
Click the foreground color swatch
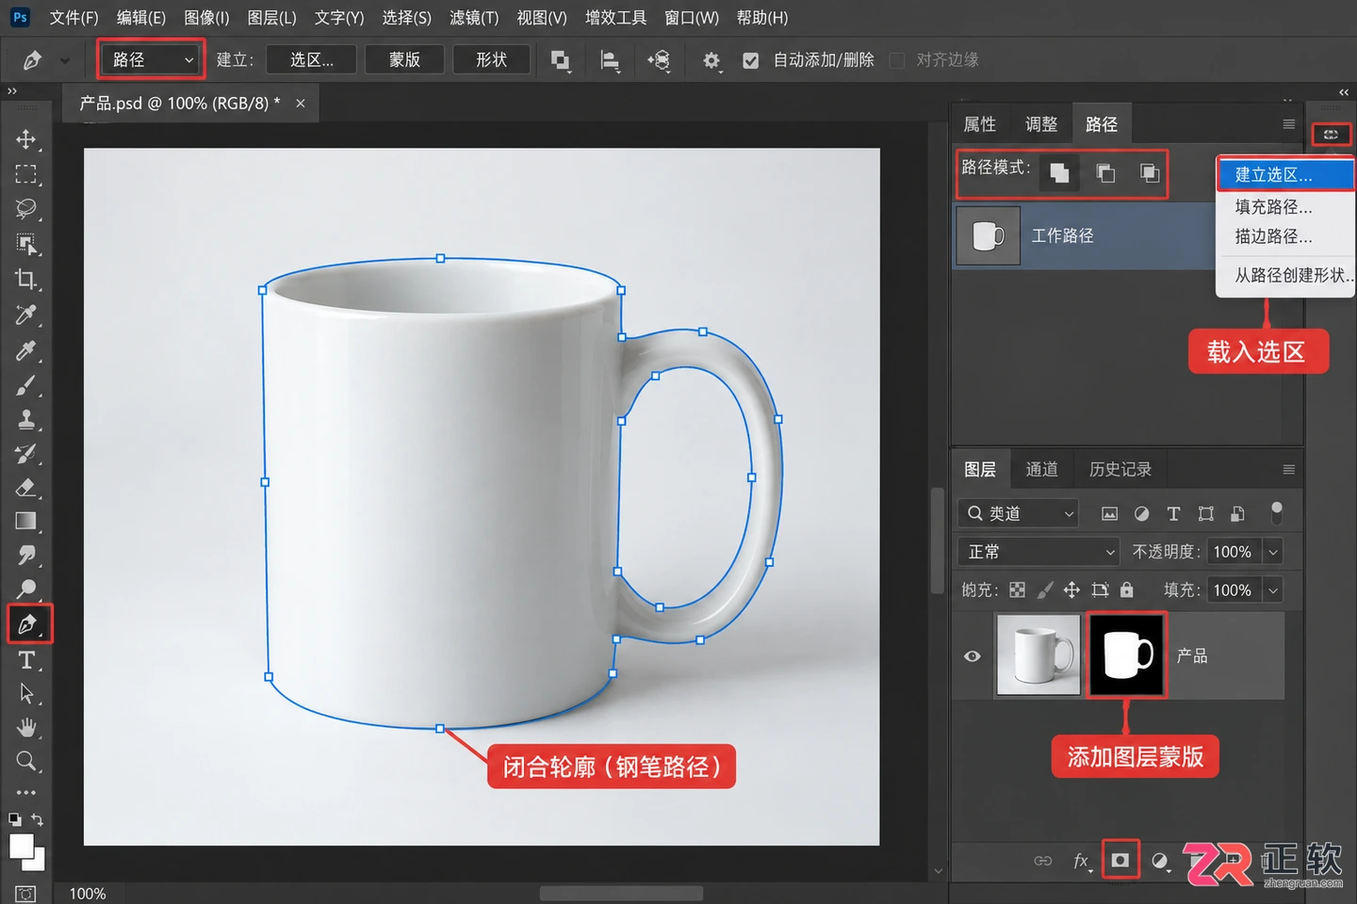click(20, 846)
